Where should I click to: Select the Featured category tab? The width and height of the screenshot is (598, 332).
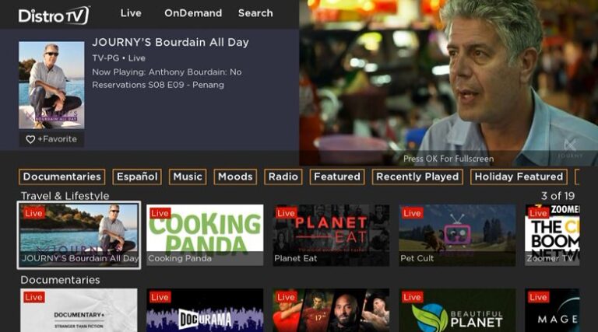click(337, 176)
